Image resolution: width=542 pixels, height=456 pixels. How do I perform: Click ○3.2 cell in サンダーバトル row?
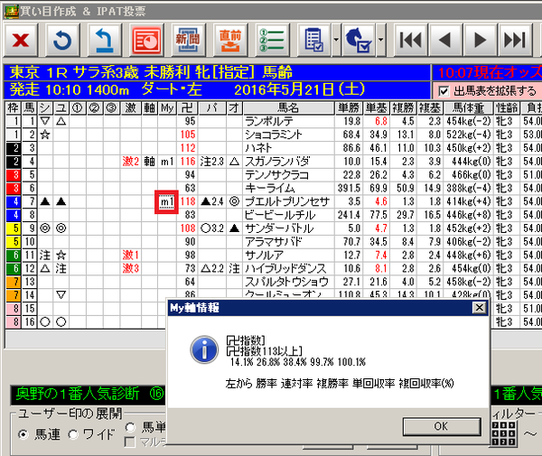(x=212, y=228)
